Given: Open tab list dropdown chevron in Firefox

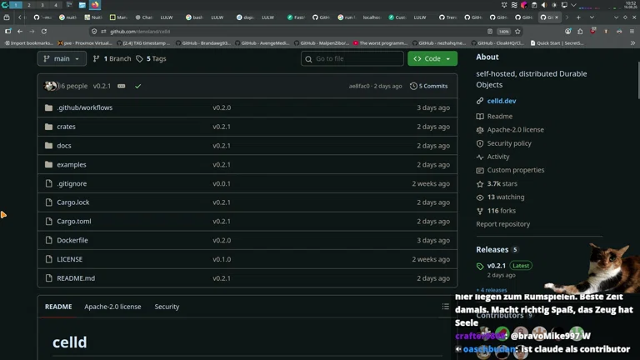Looking at the screenshot, I should click(x=592, y=17).
